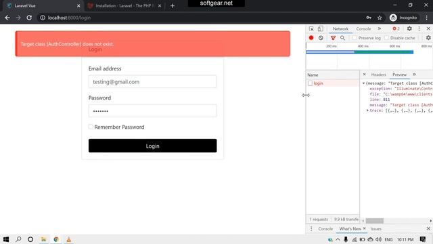The height and width of the screenshot is (244, 433).
Task: Click into the Email address field
Action: [153, 81]
